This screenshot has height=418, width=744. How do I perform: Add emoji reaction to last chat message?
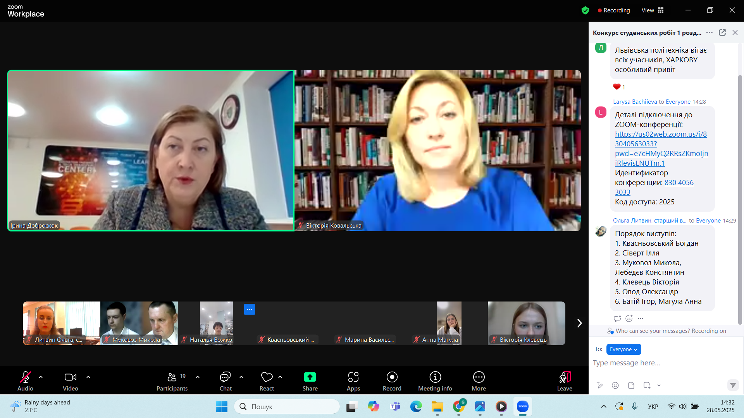click(629, 319)
